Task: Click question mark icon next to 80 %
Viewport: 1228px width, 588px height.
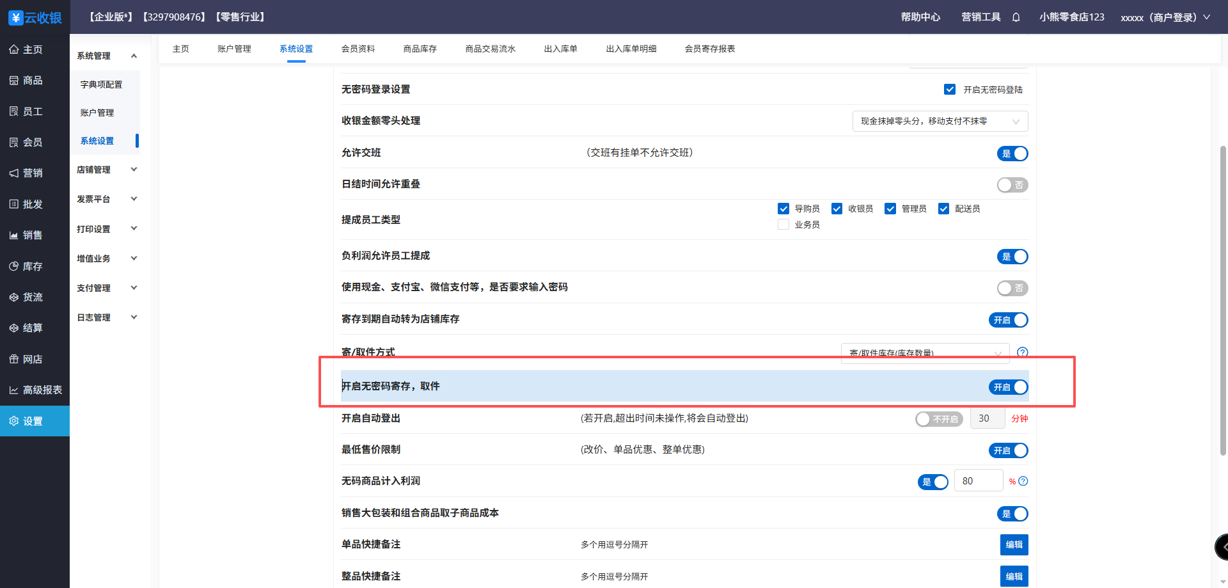Action: tap(1023, 481)
